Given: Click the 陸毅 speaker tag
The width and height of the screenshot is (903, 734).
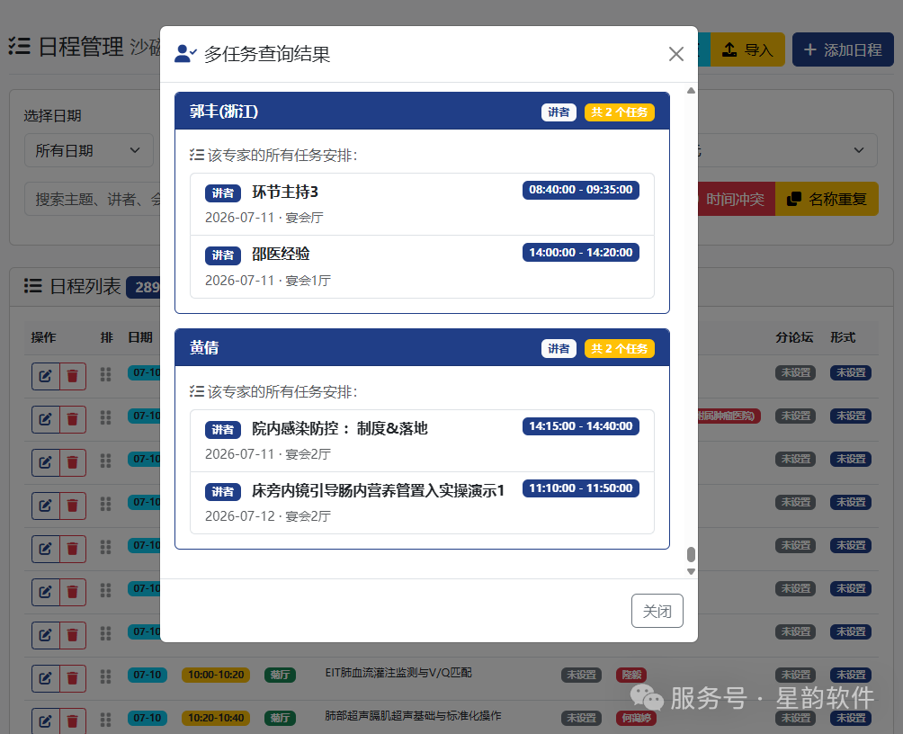Looking at the screenshot, I should click(631, 675).
